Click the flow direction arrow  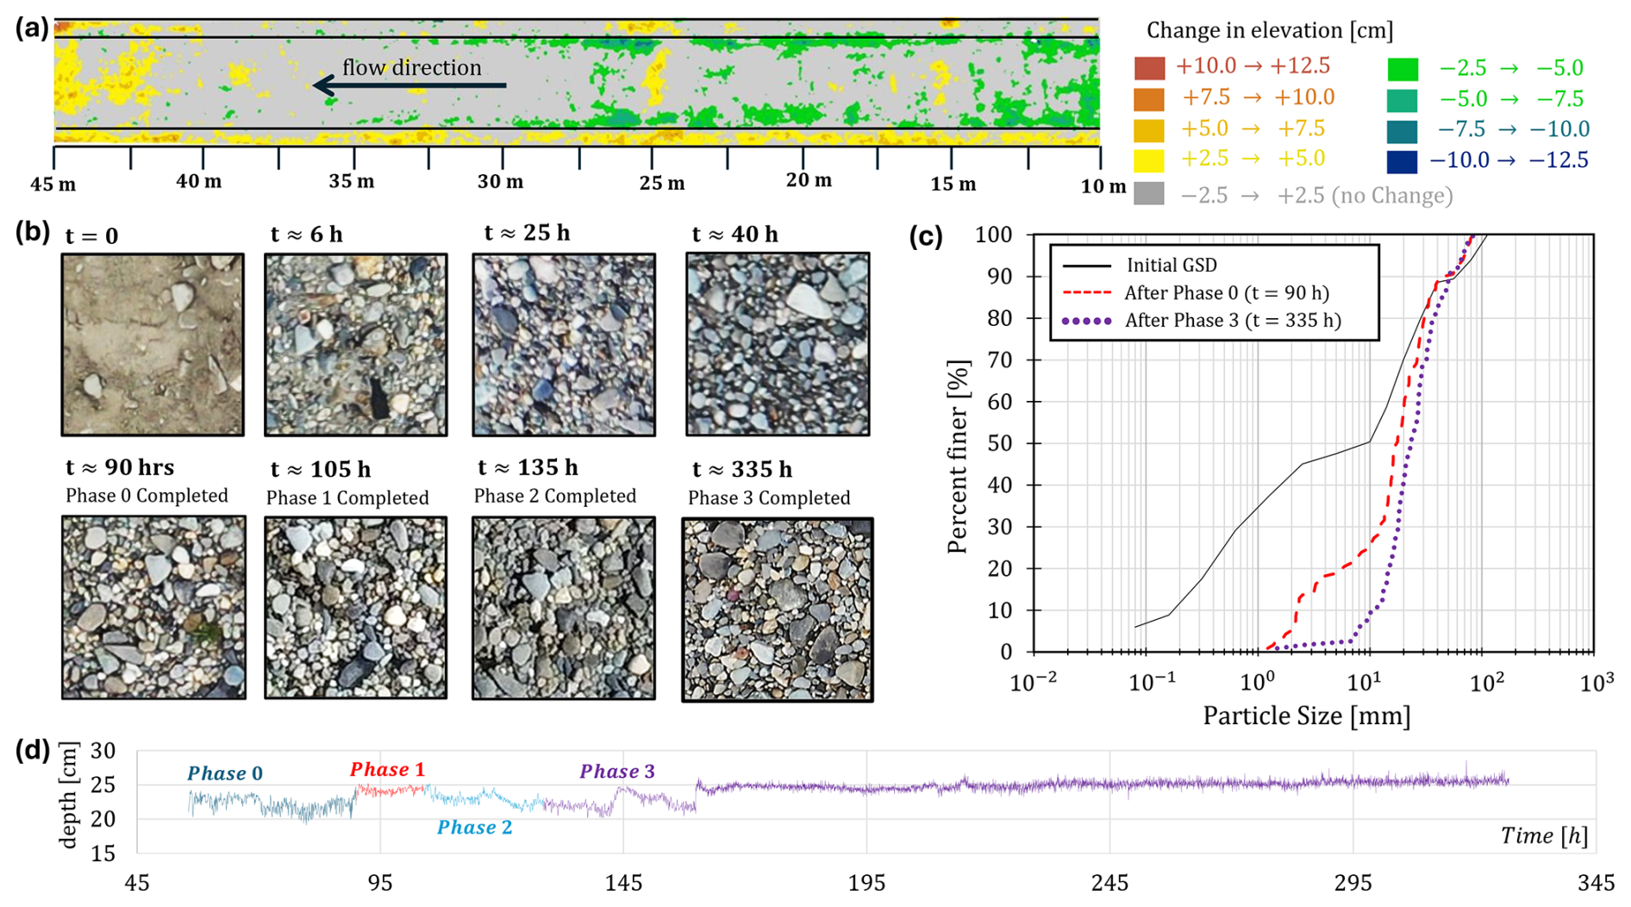click(x=409, y=85)
